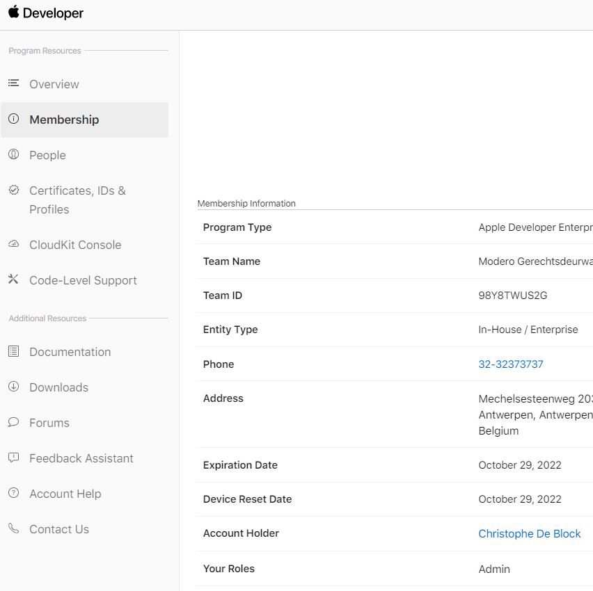Viewport: 593px width, 591px height.
Task: Click the Contact Us phone icon
Action: coord(14,528)
